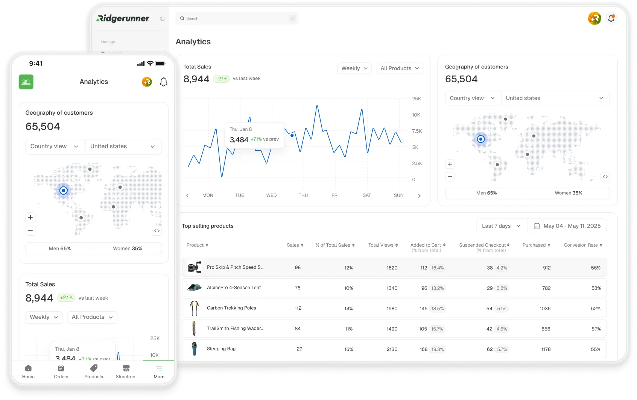This screenshot has height=400, width=637.
Task: Expand the desktop Weekly period dropdown
Action: 354,68
